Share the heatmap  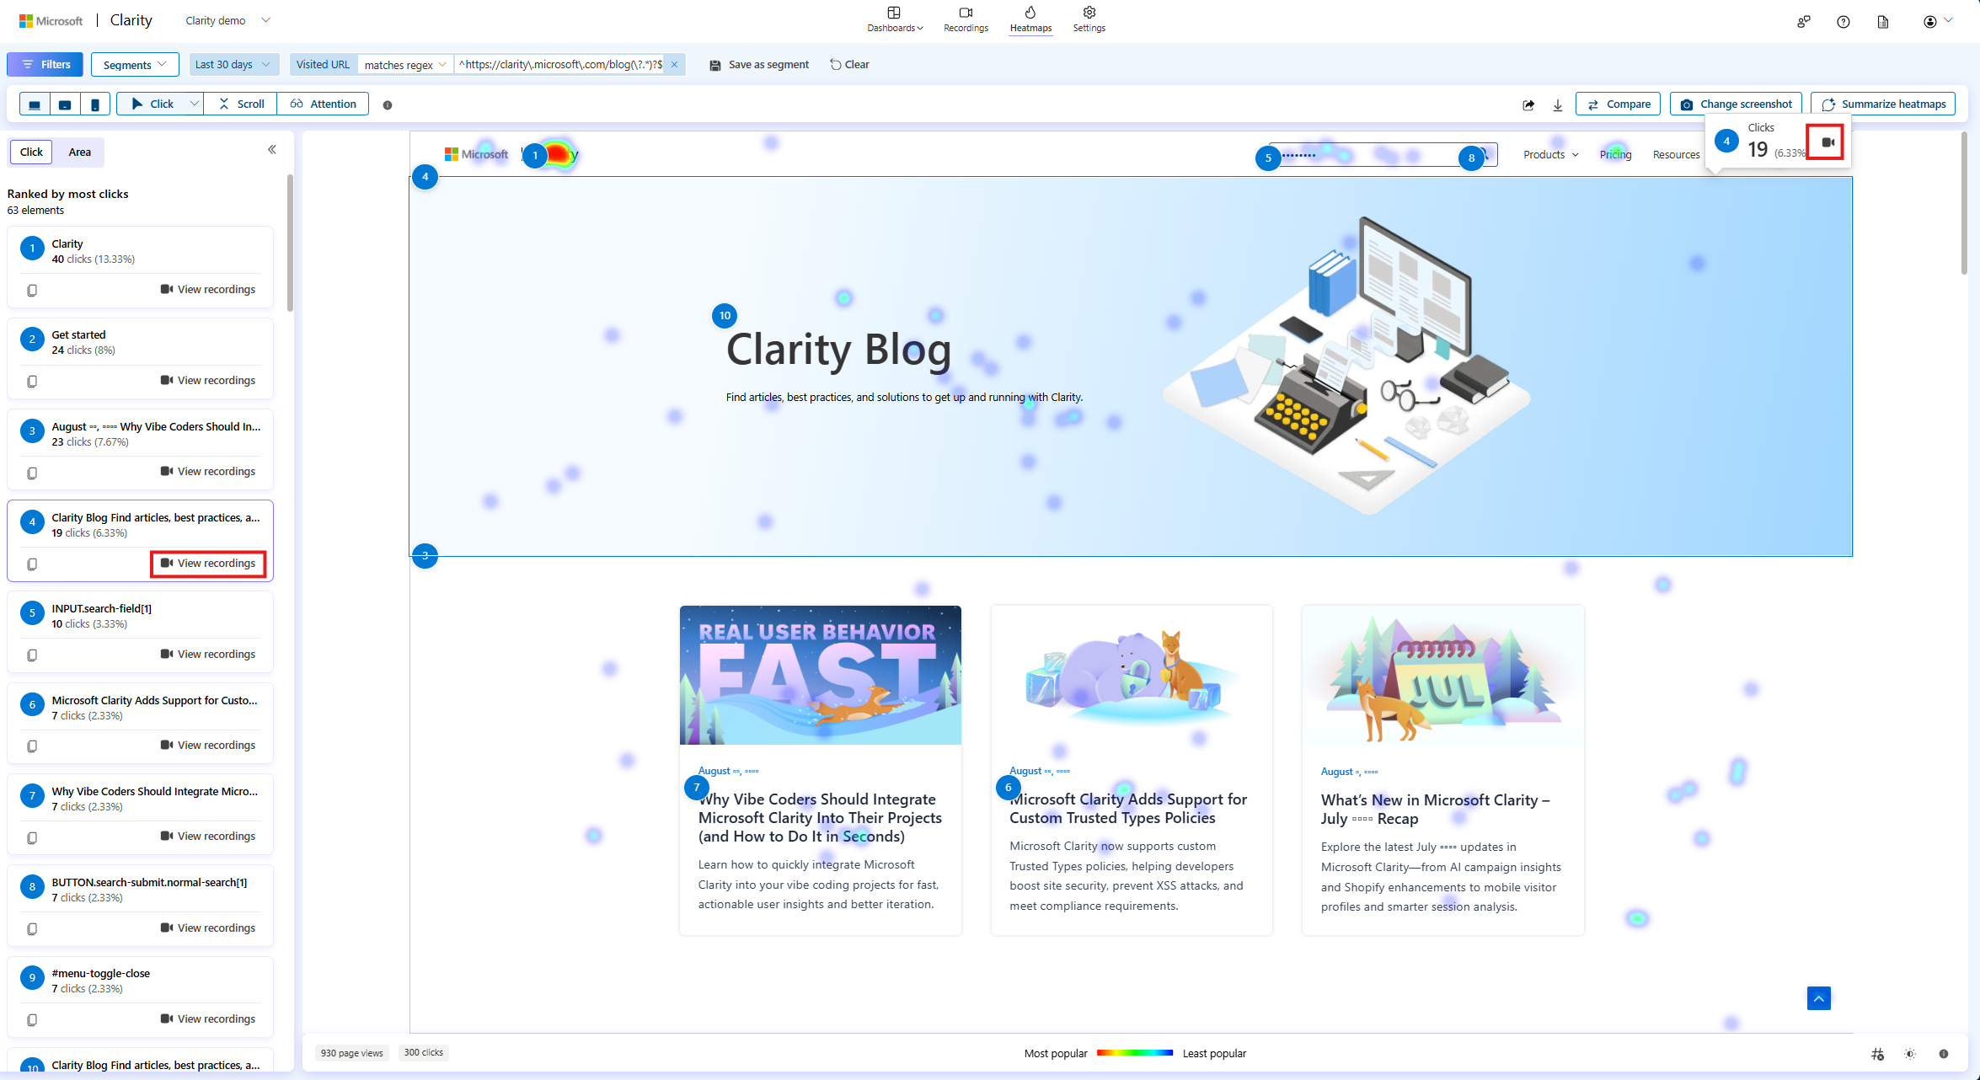pyautogui.click(x=1528, y=104)
